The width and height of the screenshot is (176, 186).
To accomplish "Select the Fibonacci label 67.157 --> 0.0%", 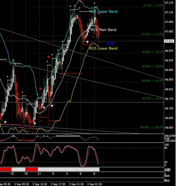I will click(153, 5).
